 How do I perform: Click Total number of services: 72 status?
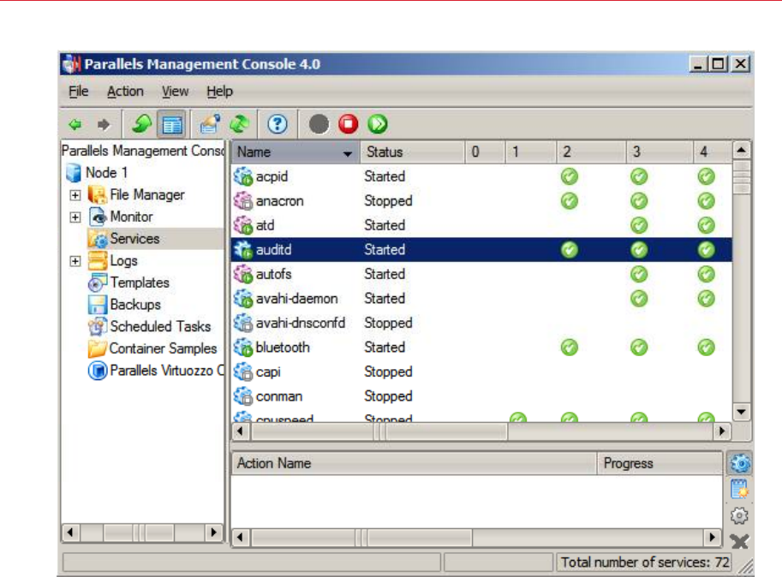point(645,562)
